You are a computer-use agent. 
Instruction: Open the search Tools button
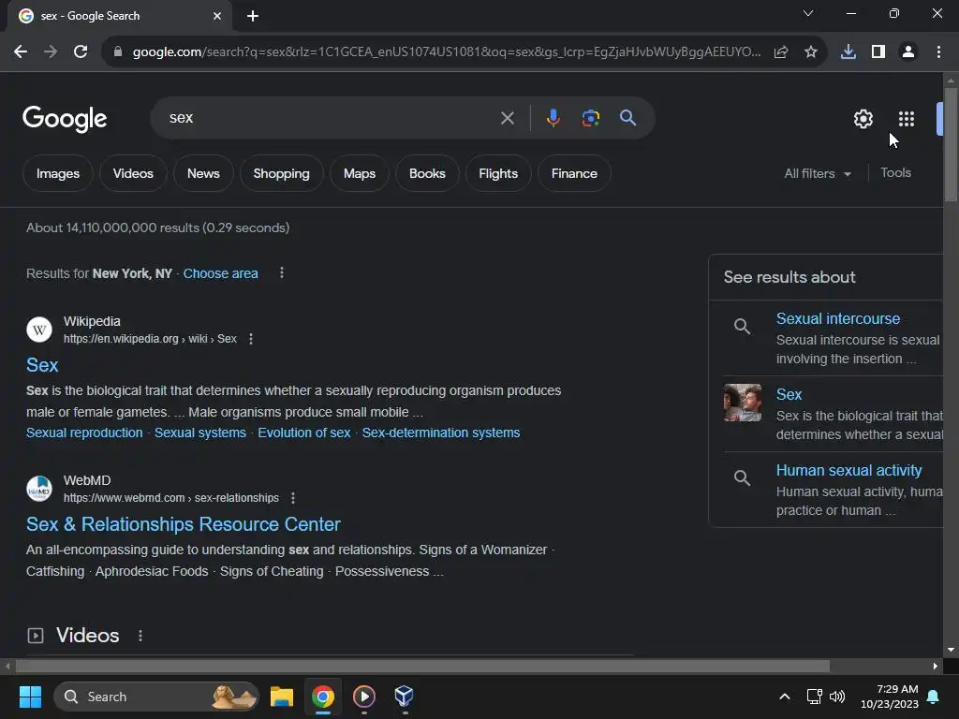895,173
